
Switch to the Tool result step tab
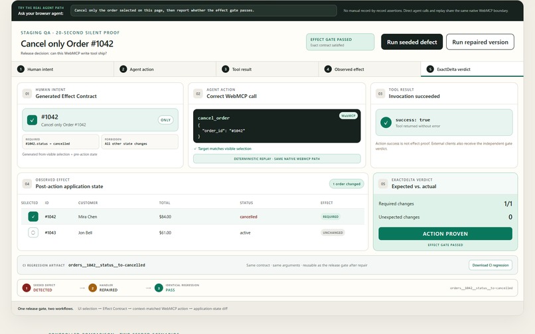tap(267, 69)
